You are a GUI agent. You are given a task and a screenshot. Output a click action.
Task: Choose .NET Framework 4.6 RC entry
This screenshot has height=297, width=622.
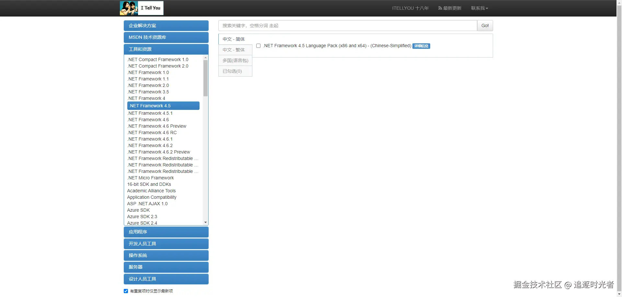click(152, 133)
